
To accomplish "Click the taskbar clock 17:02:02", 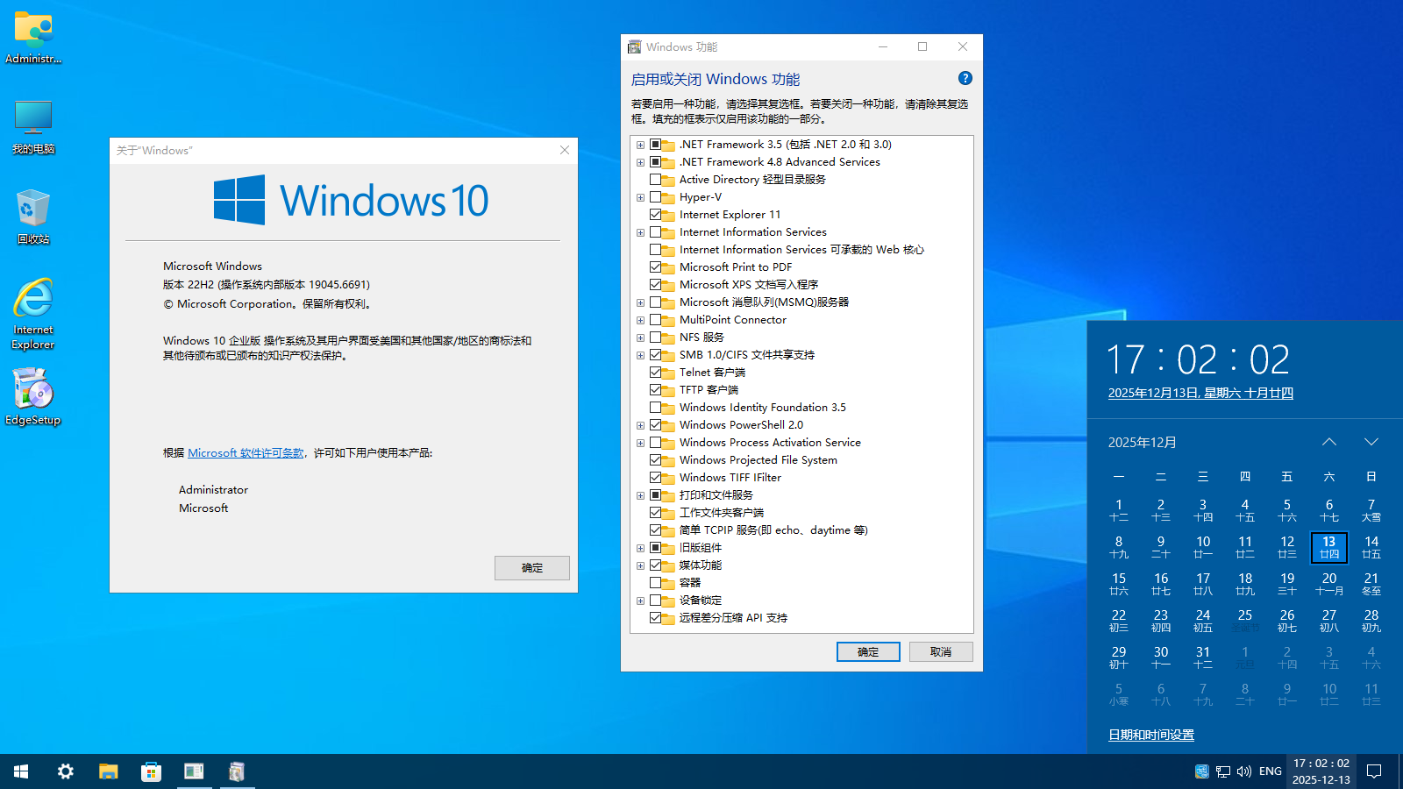I will [x=1321, y=771].
